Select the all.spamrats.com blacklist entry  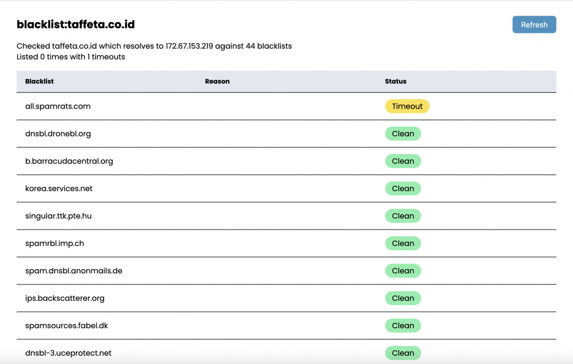tap(58, 106)
